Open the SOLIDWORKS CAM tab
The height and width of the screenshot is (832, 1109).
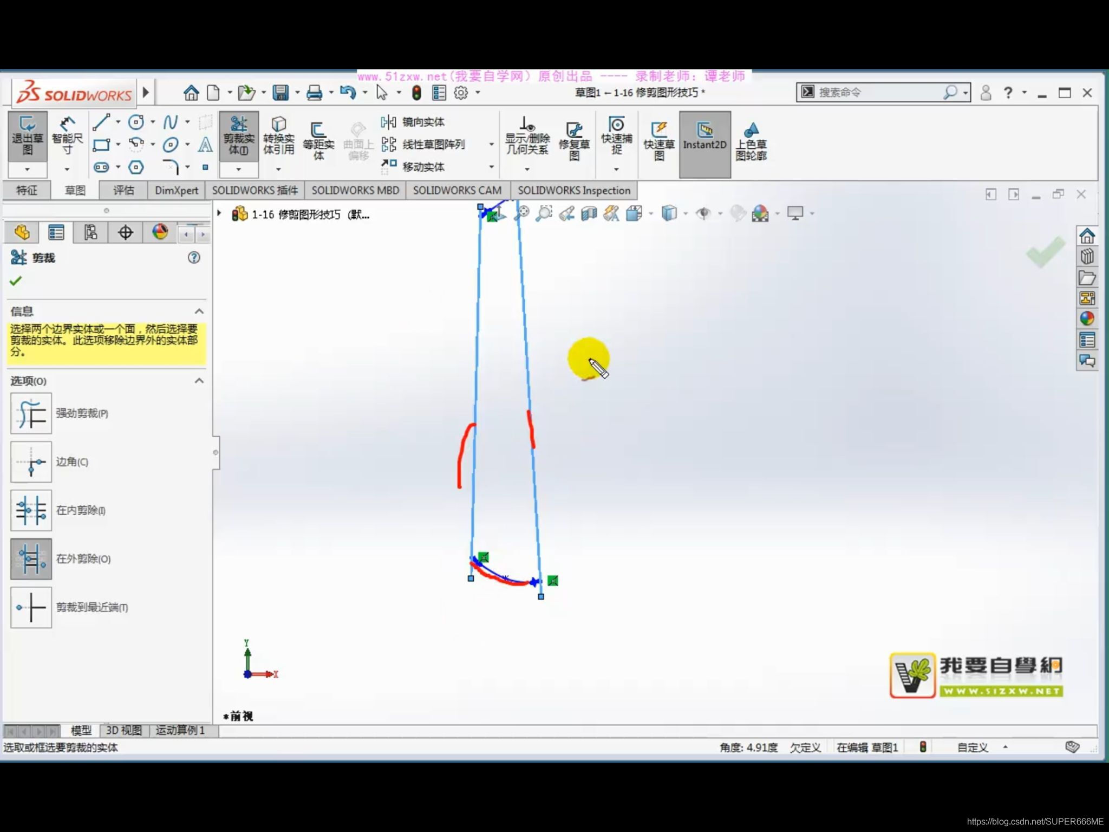point(456,191)
